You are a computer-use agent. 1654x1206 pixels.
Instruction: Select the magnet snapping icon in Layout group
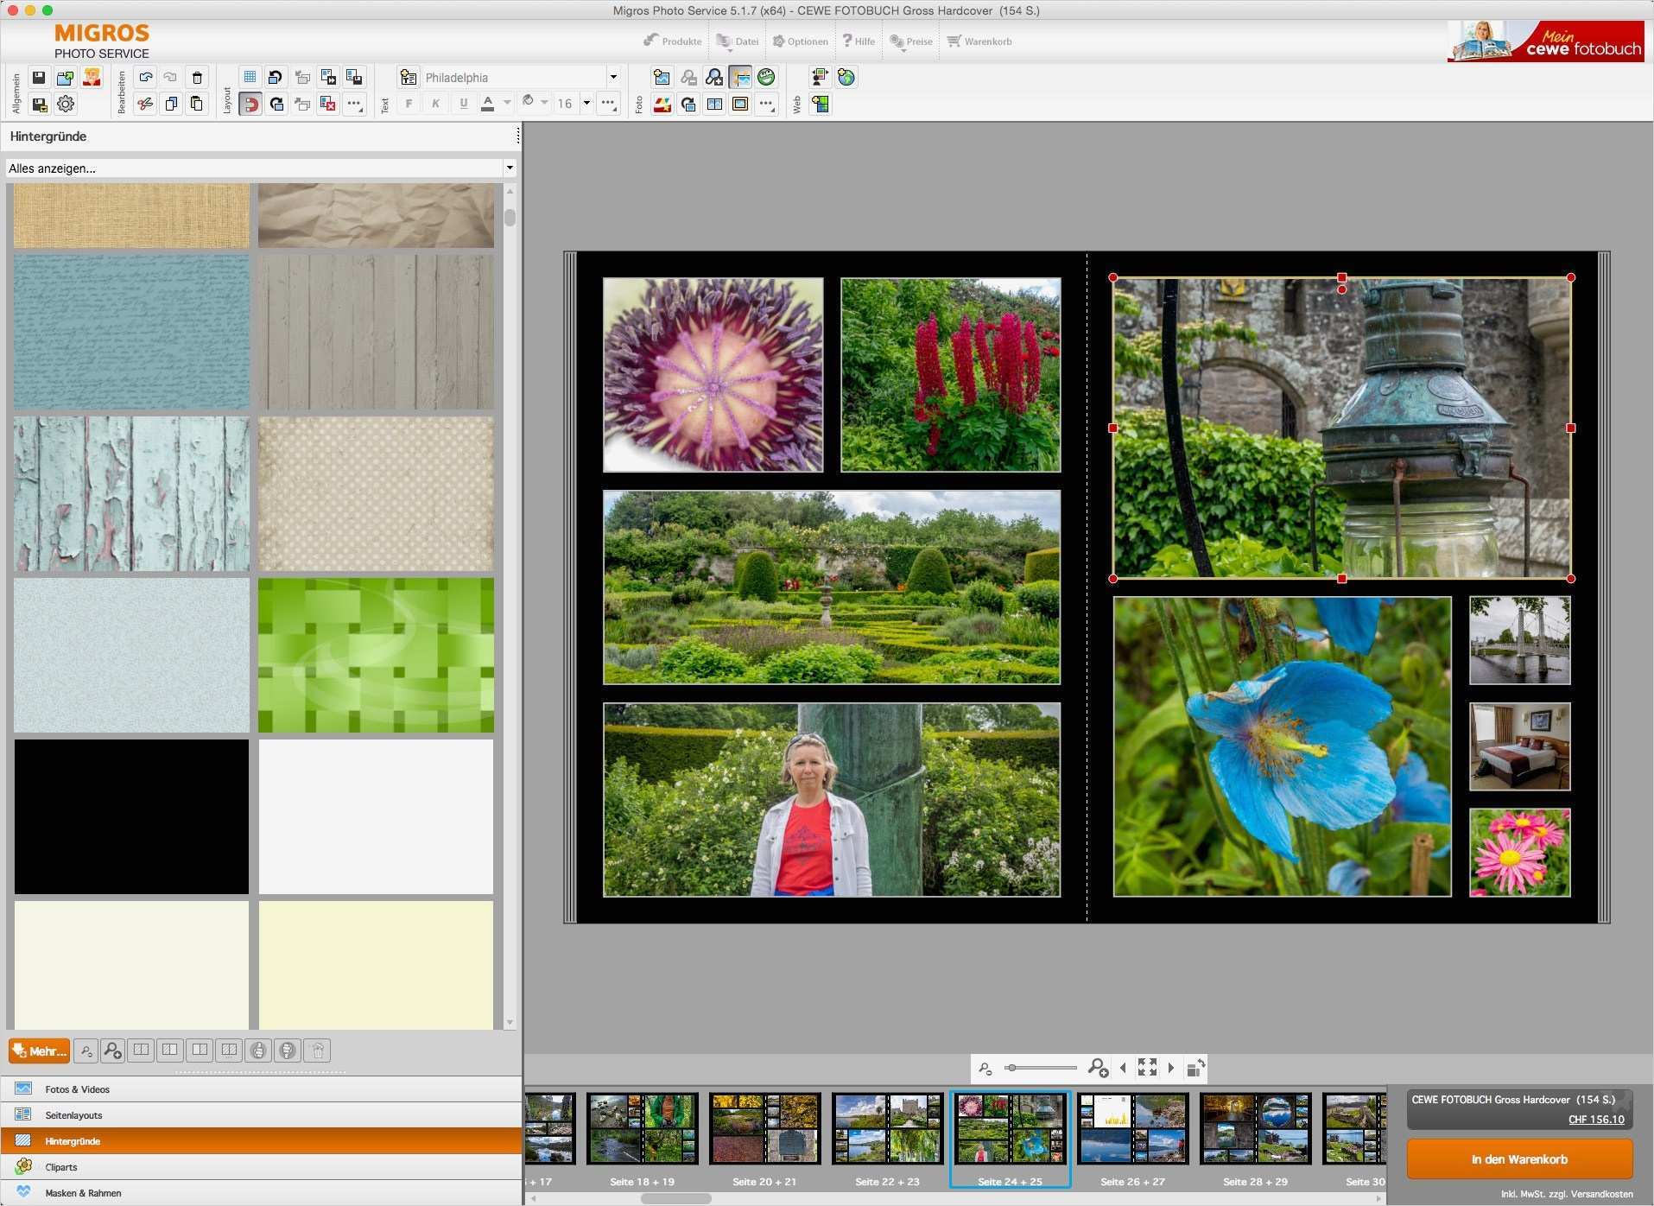tap(250, 105)
